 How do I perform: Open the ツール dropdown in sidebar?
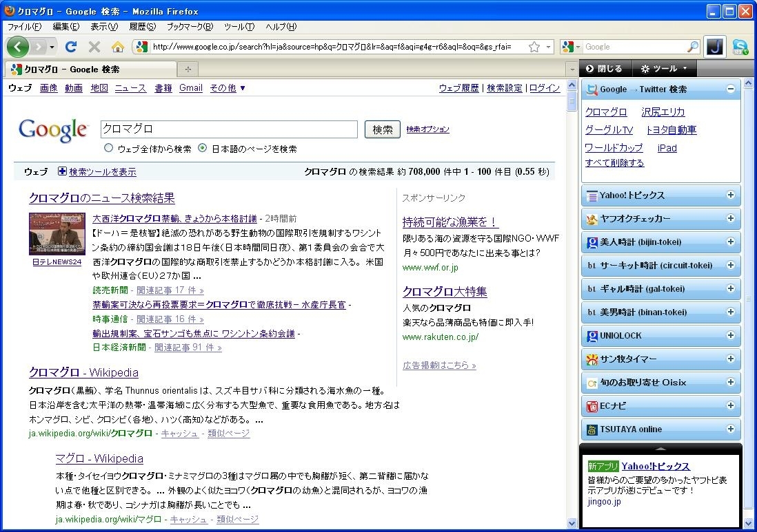coord(664,68)
